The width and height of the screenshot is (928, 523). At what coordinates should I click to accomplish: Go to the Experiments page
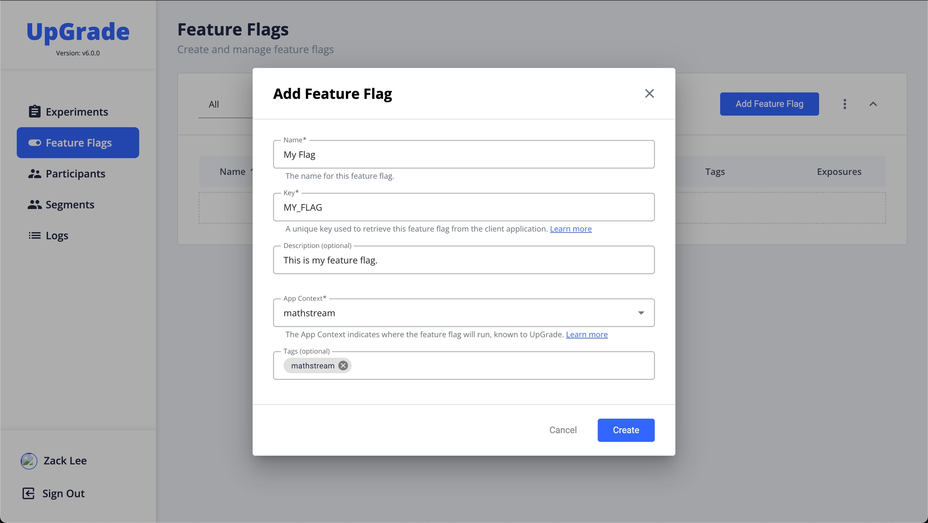[77, 112]
